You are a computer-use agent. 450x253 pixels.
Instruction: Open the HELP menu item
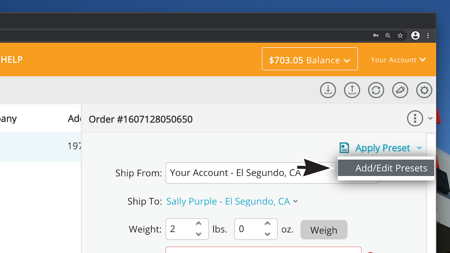tap(11, 60)
